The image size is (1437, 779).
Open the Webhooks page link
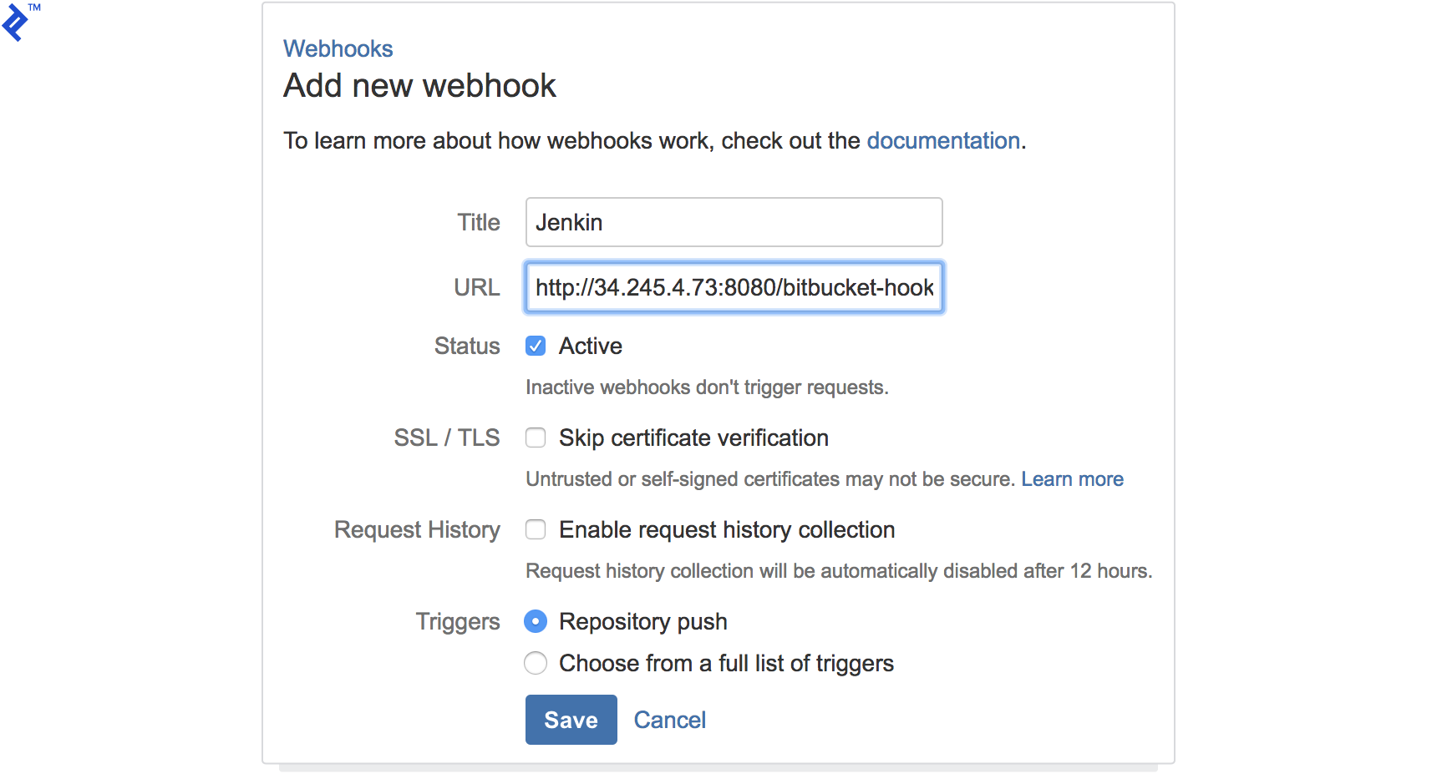pyautogui.click(x=338, y=48)
